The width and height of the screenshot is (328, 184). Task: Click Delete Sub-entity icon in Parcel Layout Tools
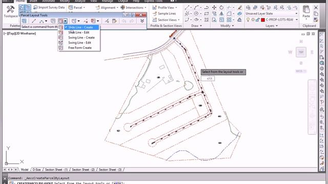pos(86,21)
